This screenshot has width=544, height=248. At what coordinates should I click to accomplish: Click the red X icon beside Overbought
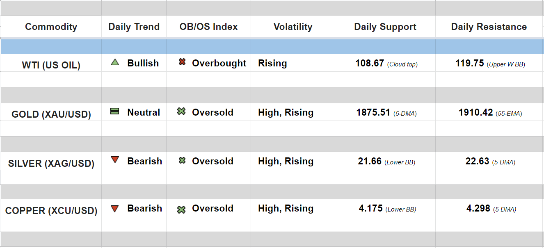click(x=182, y=62)
